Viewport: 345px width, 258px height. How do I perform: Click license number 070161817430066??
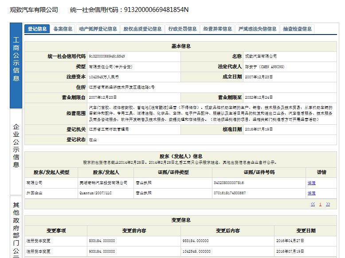(230, 193)
